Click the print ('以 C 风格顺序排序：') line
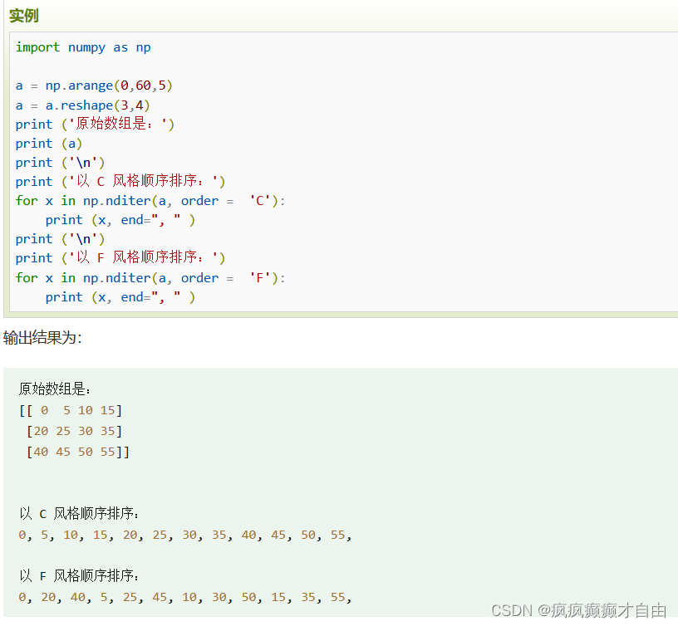This screenshot has height=626, width=678. click(x=120, y=181)
